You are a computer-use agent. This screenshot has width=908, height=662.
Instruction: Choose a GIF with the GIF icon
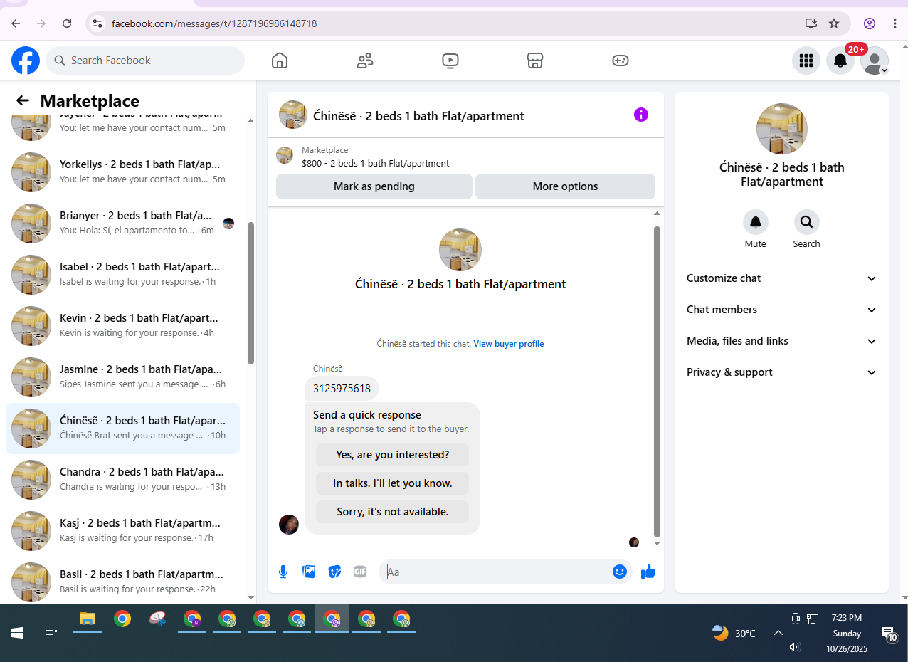click(x=360, y=572)
